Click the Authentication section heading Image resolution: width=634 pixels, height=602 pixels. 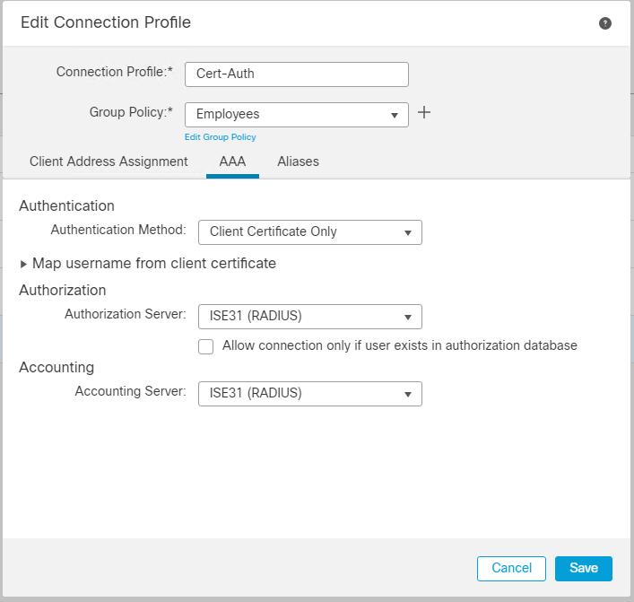coord(66,206)
